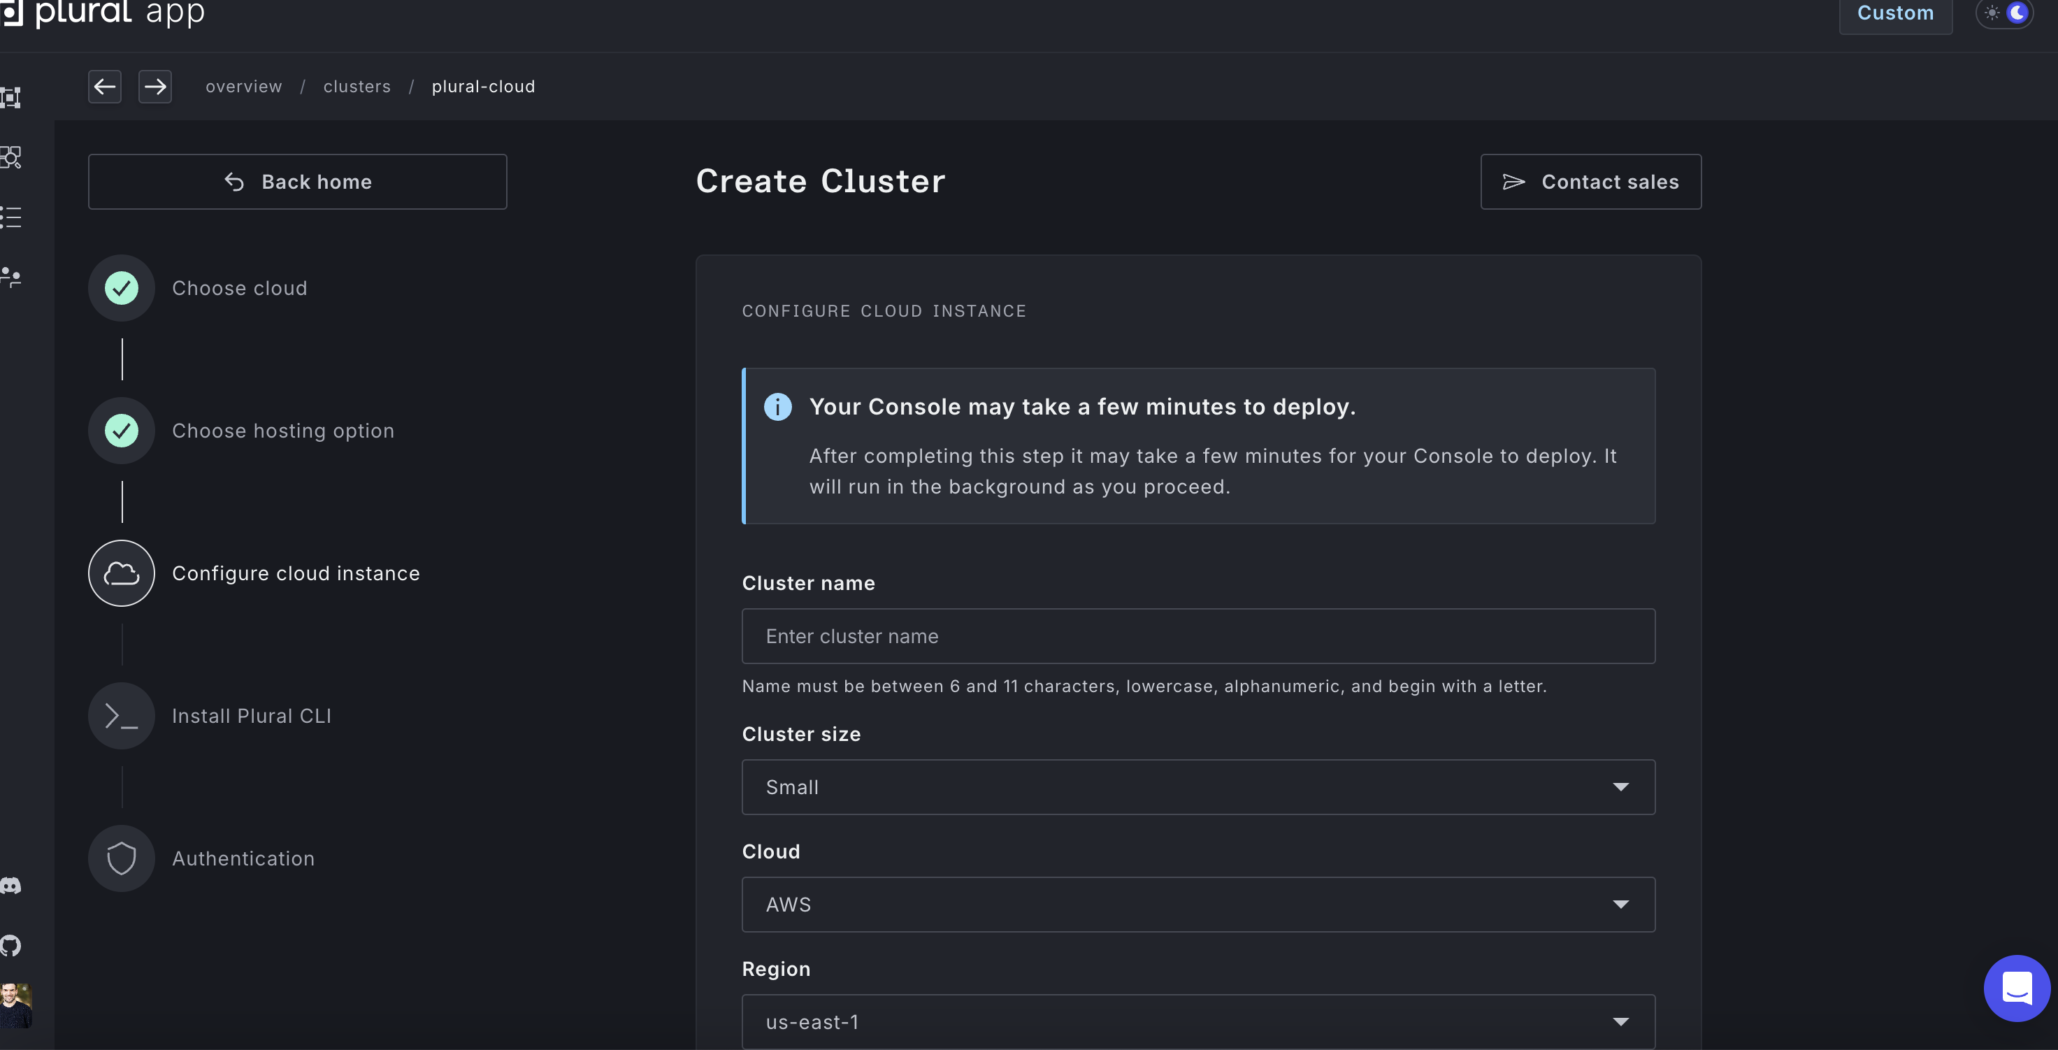Image resolution: width=2058 pixels, height=1050 pixels.
Task: Open the Discord icon in sidebar
Action: [10, 886]
